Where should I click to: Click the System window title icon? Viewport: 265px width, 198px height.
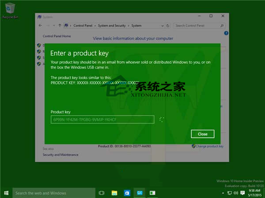39,17
